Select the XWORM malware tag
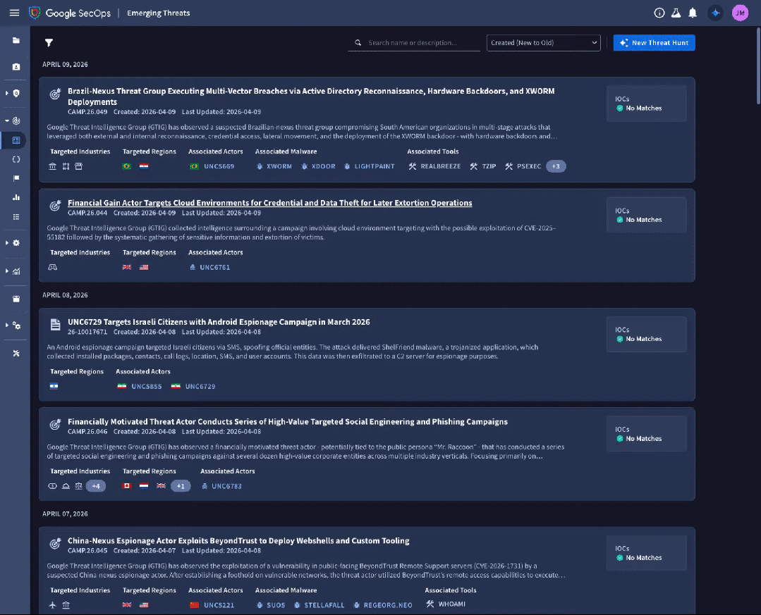The height and width of the screenshot is (615, 761). pos(279,166)
